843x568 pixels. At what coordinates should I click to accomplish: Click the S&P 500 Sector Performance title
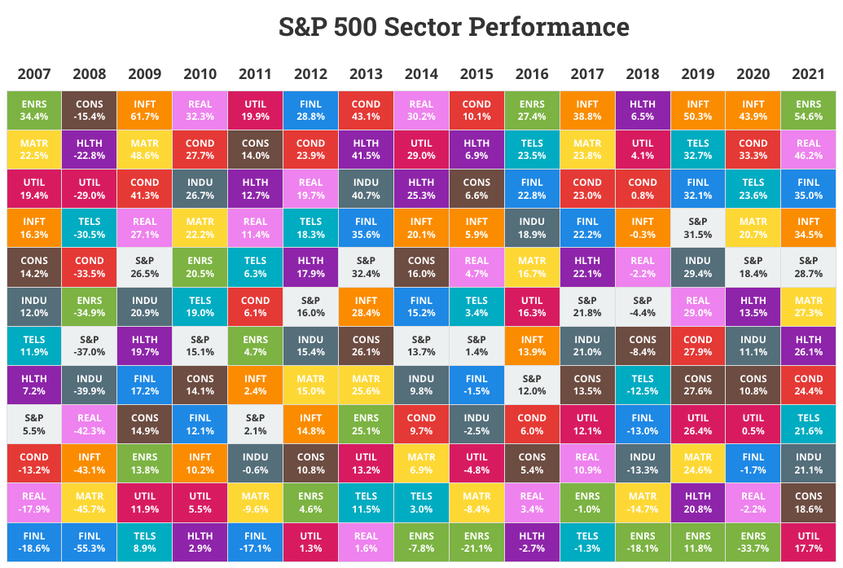(454, 27)
